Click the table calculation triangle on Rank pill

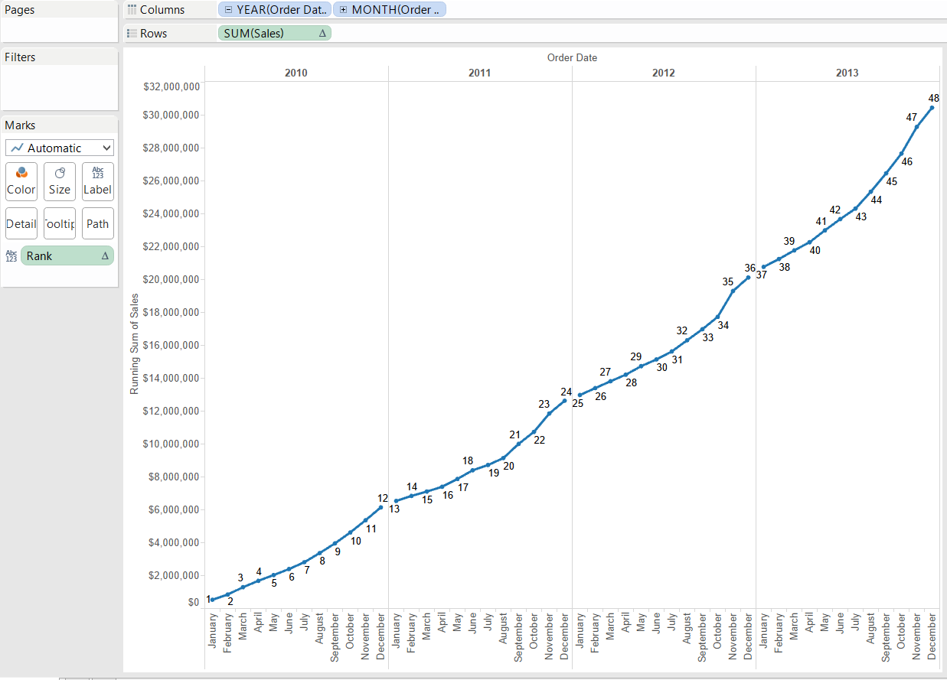pyautogui.click(x=105, y=256)
